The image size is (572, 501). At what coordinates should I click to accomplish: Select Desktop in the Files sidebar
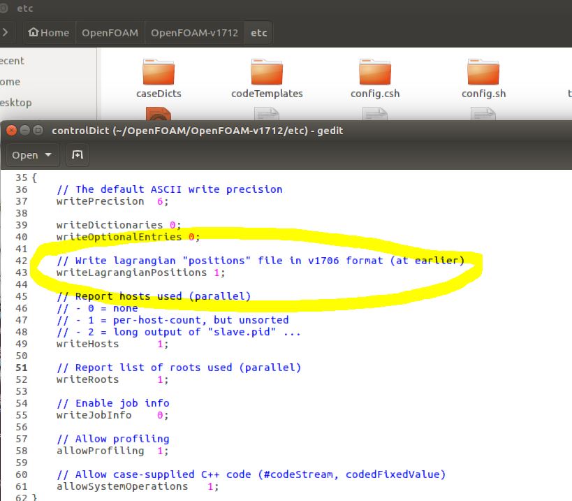click(15, 103)
